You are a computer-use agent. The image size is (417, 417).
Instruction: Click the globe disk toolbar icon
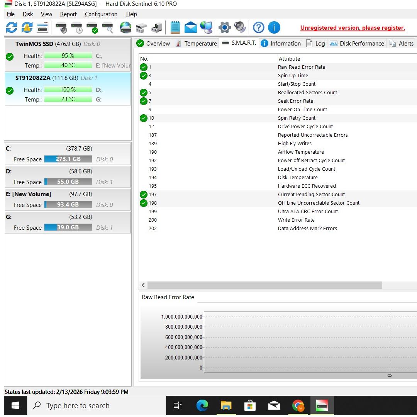tap(125, 27)
